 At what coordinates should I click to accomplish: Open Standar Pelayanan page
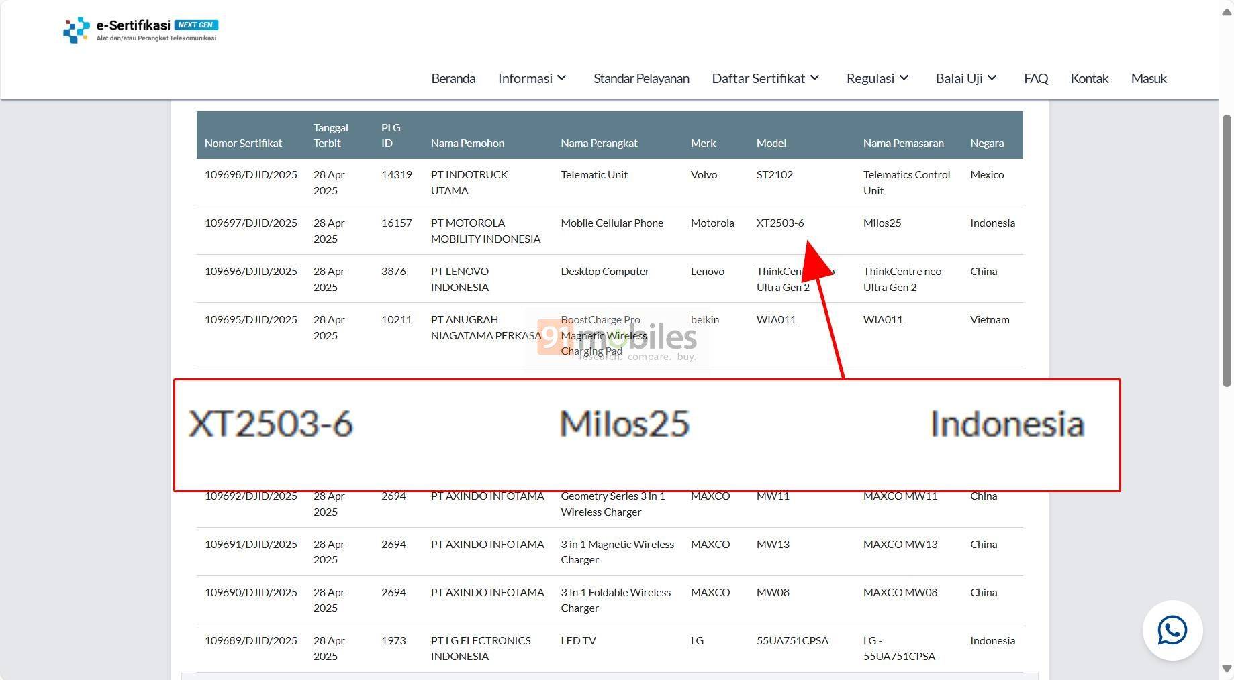641,78
